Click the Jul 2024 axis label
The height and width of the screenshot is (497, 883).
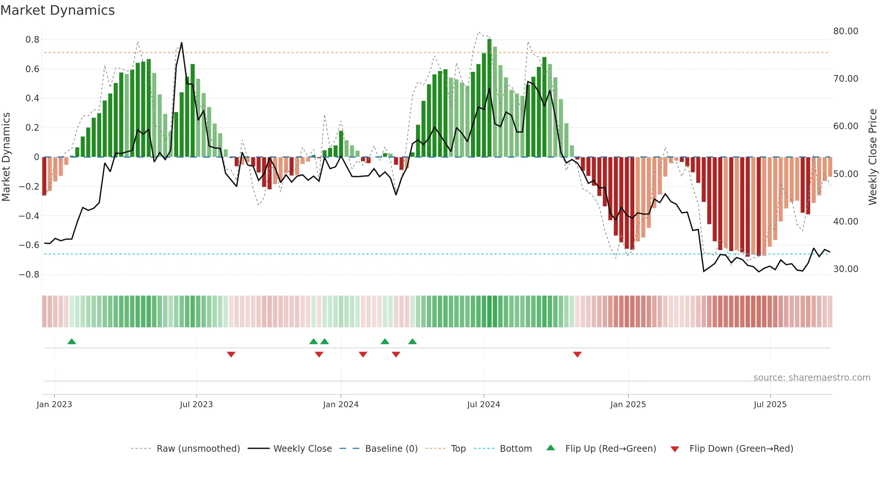[484, 404]
